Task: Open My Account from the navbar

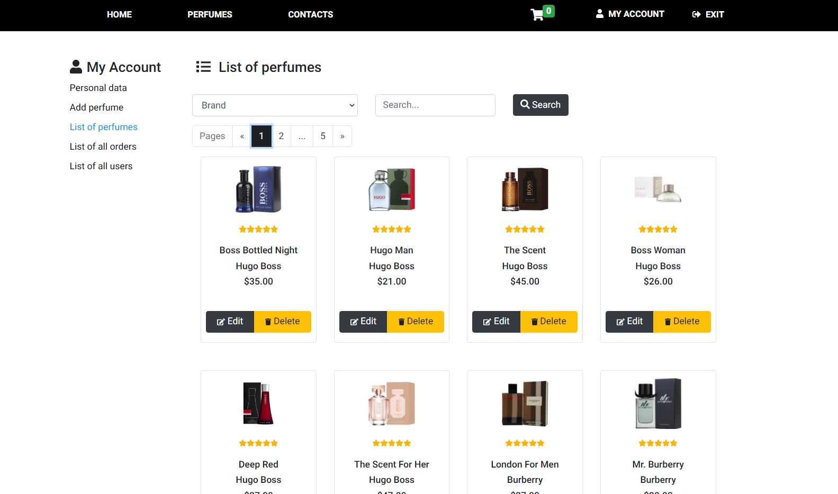Action: 630,14
